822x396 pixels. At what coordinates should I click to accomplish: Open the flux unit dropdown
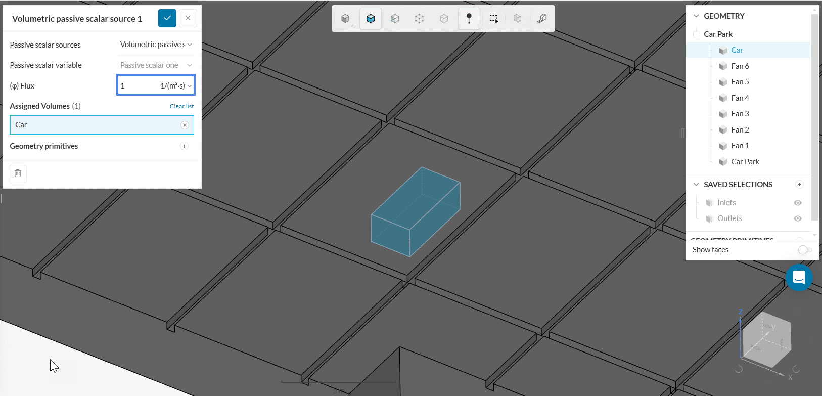(176, 86)
